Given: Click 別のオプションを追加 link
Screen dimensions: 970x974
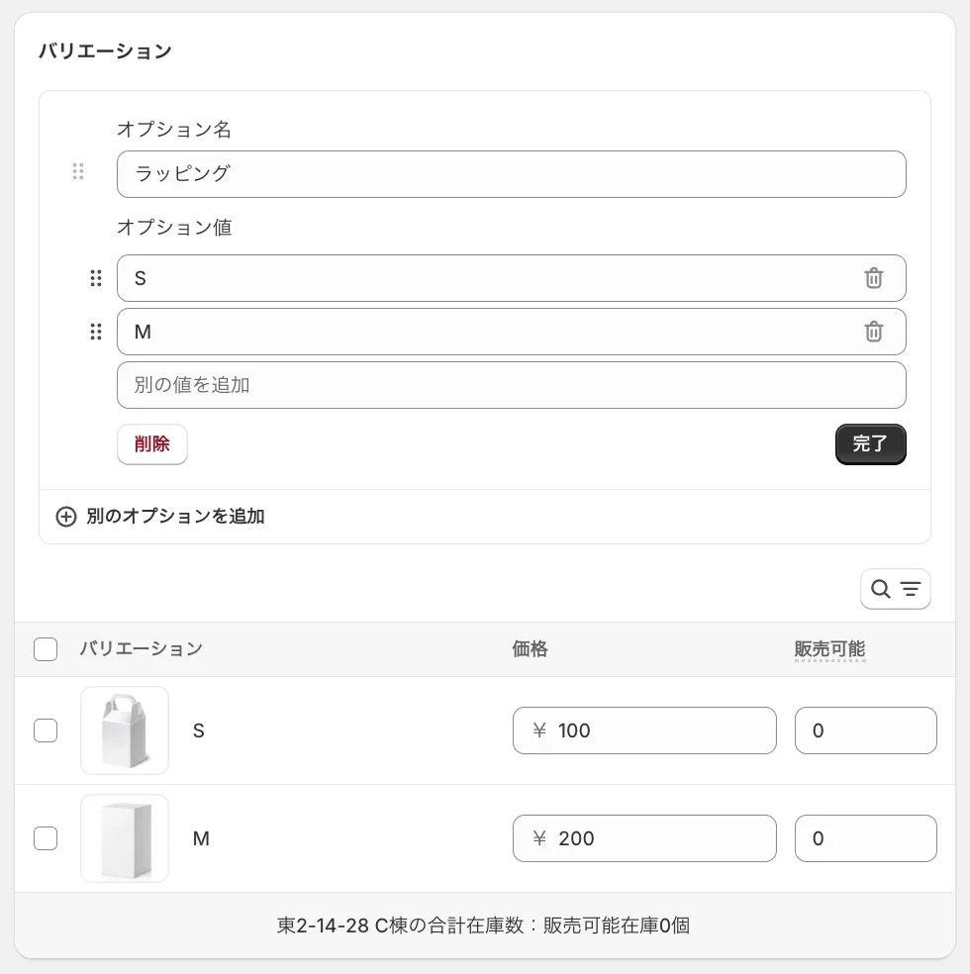Looking at the screenshot, I should click(x=175, y=517).
